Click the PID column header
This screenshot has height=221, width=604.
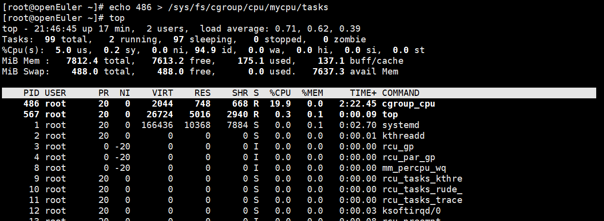pyautogui.click(x=31, y=93)
